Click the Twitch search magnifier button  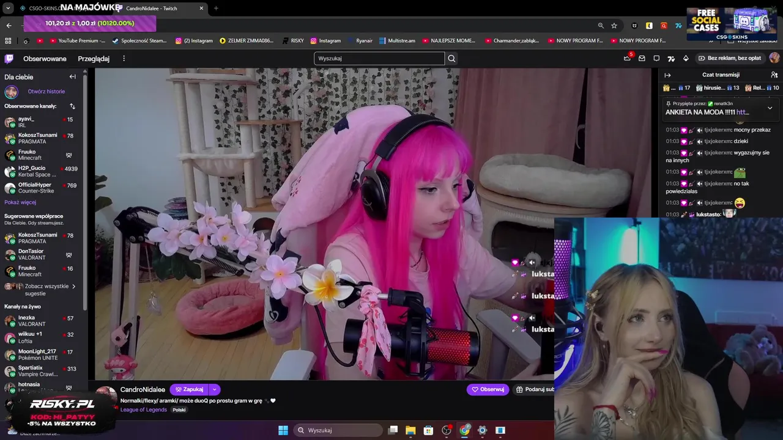point(451,59)
